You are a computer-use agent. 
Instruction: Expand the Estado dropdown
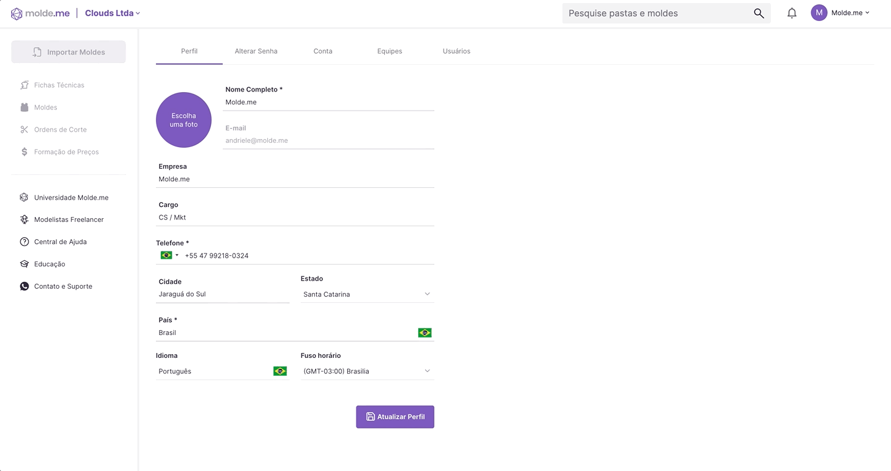(x=367, y=294)
